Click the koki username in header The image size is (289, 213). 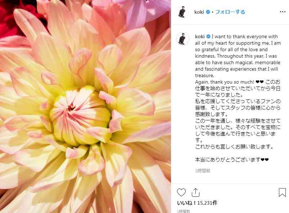coord(199,12)
